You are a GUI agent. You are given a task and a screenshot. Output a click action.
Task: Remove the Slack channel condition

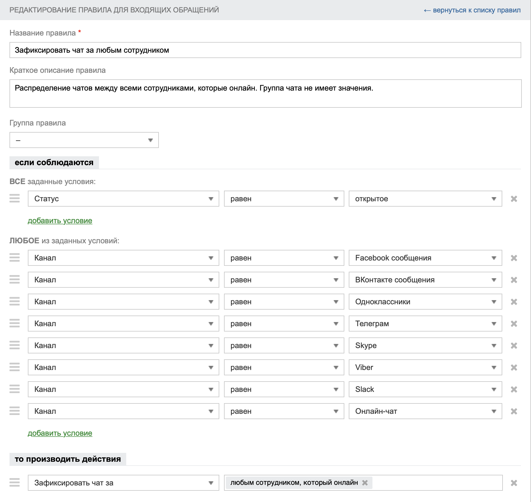coord(514,390)
